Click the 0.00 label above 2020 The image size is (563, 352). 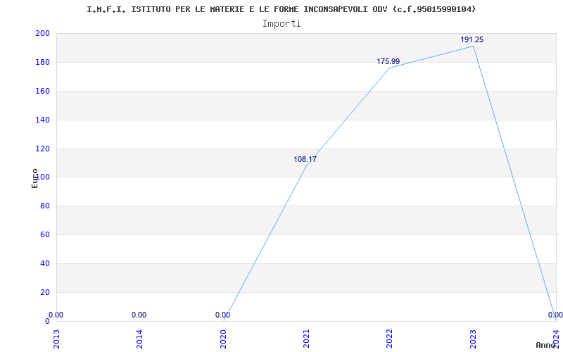point(222,315)
